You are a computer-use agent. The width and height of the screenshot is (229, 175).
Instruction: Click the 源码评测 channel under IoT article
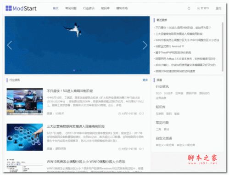pyautogui.click(x=61, y=149)
